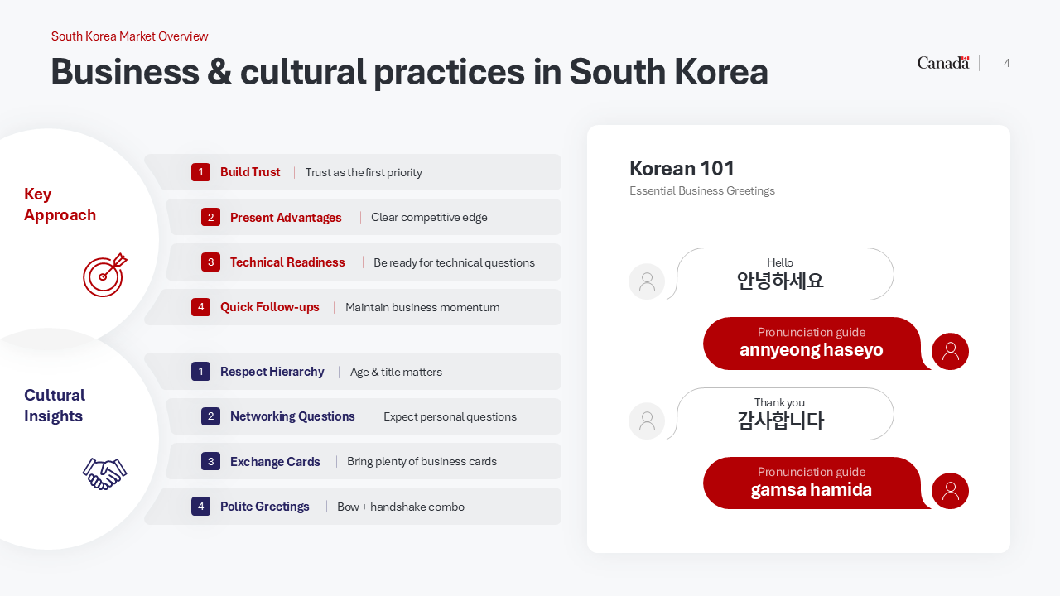1060x596 pixels.
Task: Click the red number 4 badge beside Quick Follow-ups
Action: click(200, 307)
